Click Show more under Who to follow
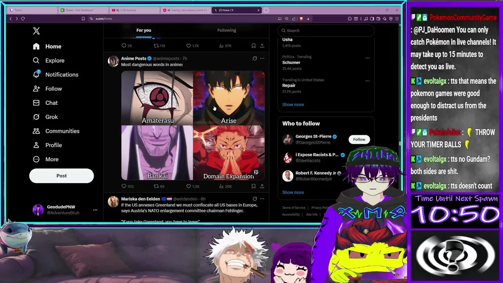The width and height of the screenshot is (503, 283). 293,193
